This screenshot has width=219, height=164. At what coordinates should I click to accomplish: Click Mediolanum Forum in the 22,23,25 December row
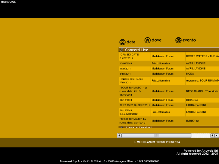[162, 105]
